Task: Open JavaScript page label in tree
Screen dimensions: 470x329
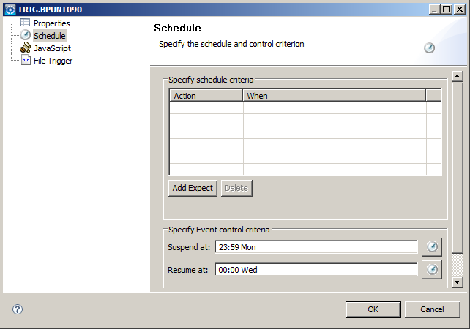Action: click(53, 48)
